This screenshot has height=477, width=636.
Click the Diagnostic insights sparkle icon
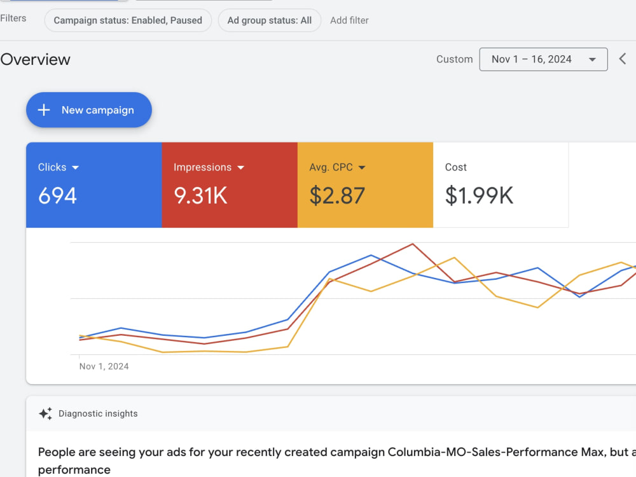point(45,413)
